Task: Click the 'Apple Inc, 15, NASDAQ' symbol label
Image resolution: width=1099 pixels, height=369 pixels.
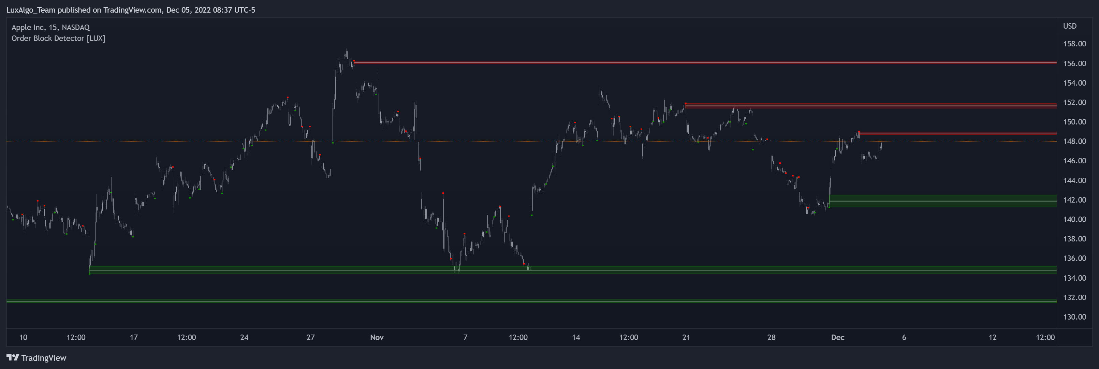Action: 50,27
